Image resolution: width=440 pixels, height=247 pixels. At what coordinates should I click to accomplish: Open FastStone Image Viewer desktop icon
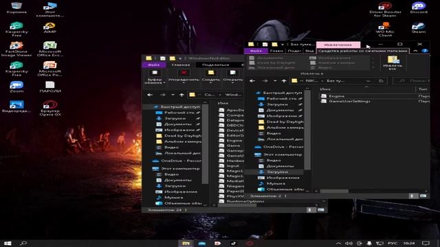point(16,49)
